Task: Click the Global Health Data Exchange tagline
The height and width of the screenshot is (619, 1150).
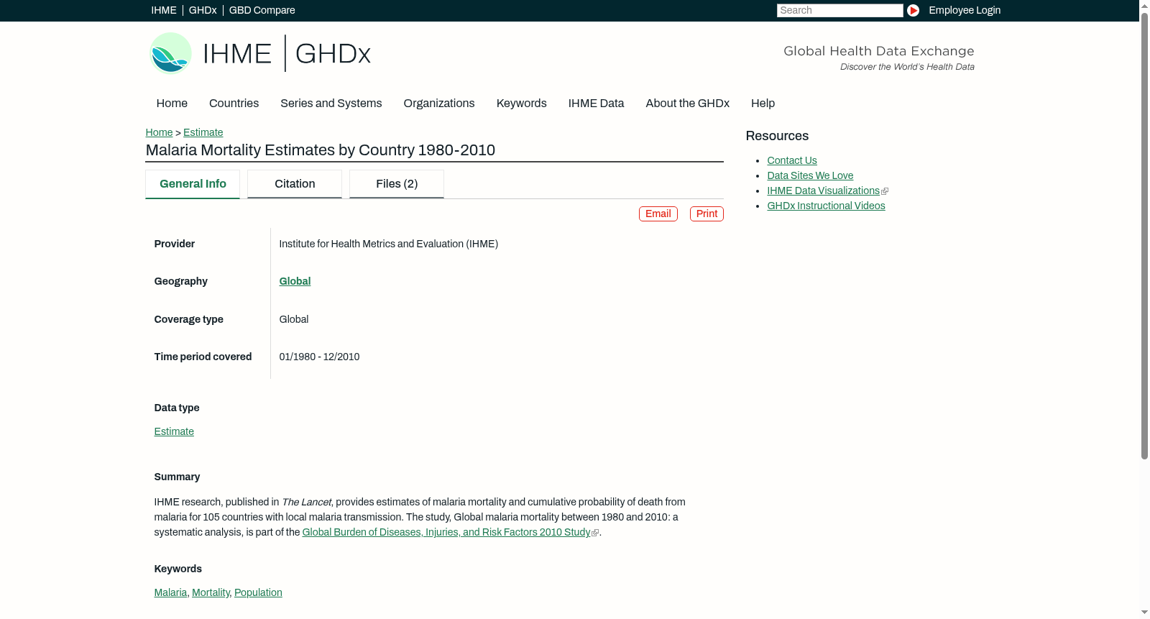Action: tap(879, 51)
